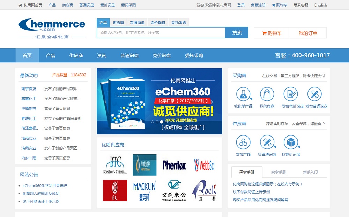Click 华腾制药 in latest updates
Viewport: 349px width, 217px height.
pos(29,109)
